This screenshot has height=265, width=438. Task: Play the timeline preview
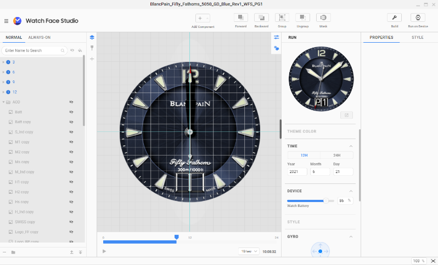[104, 251]
